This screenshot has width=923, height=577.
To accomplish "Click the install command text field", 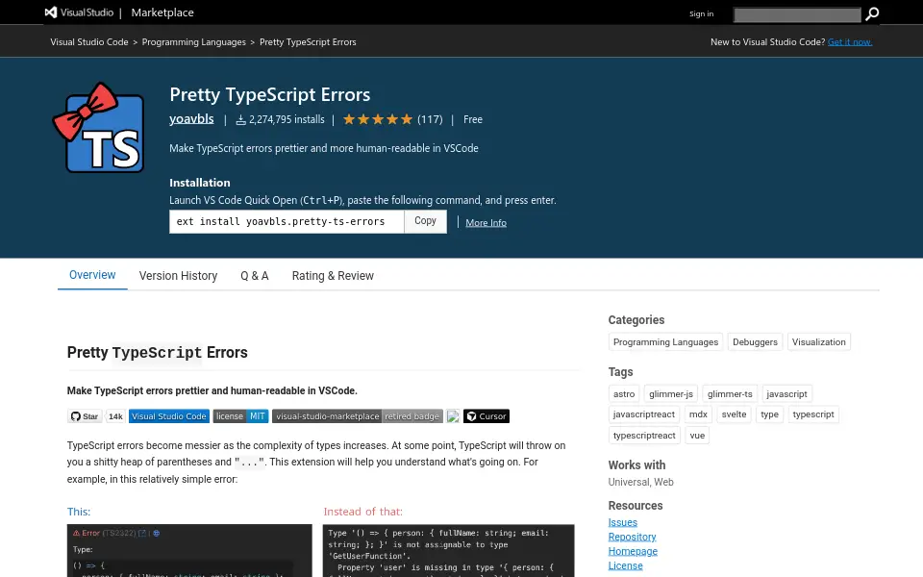I will (x=287, y=221).
